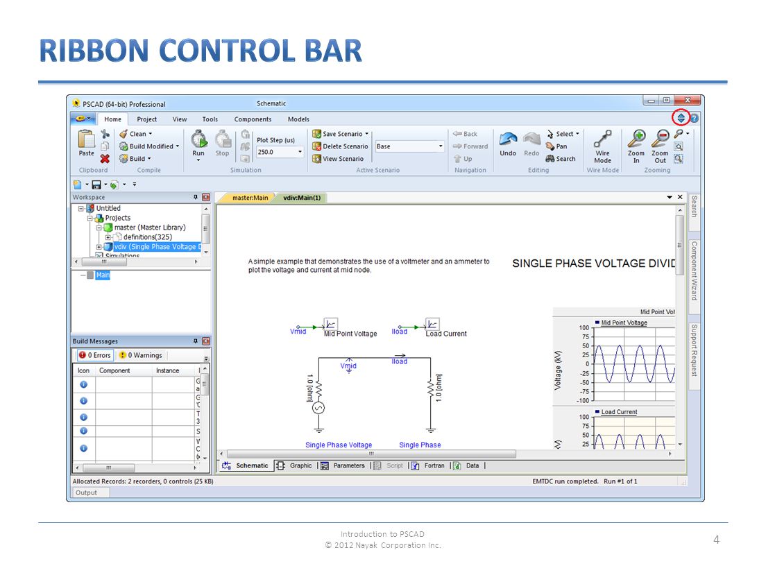Select the Main definition item
The image size is (766, 566).
(x=103, y=275)
